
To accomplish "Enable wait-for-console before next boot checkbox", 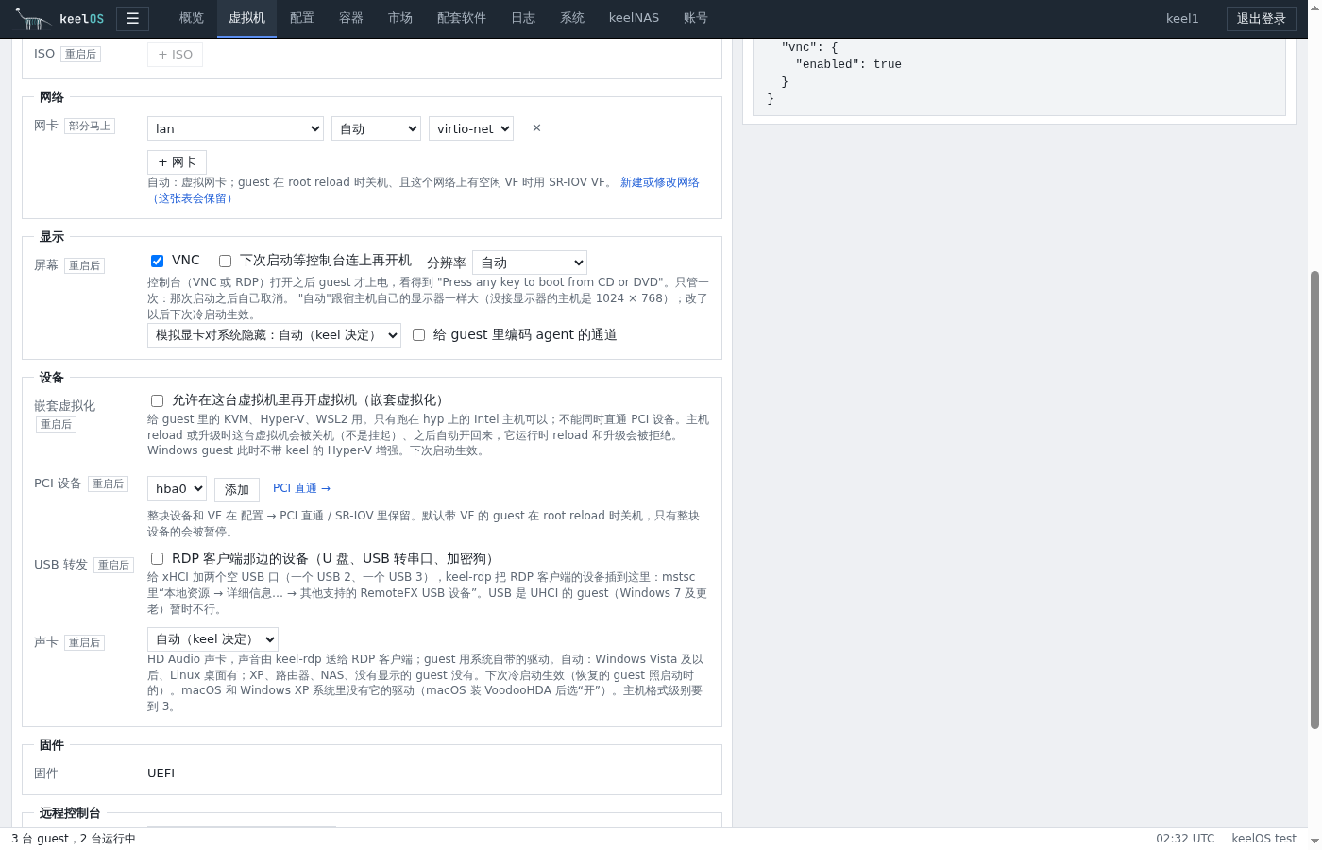I will click(225, 261).
